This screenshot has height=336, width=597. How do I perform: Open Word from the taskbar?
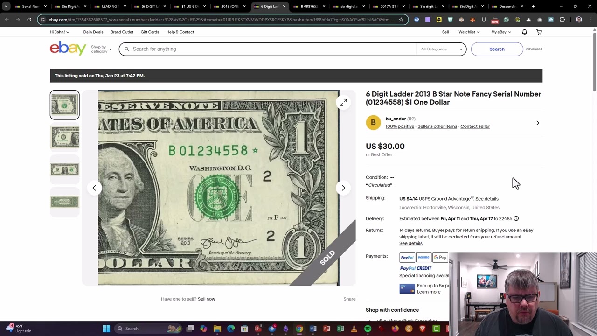(313, 329)
